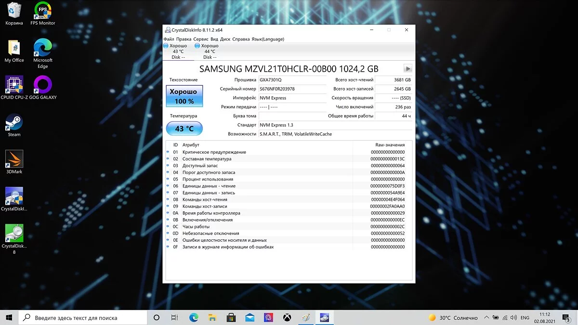Select Ошибки целостности носителя и данных row
The width and height of the screenshot is (578, 325).
pyautogui.click(x=289, y=240)
